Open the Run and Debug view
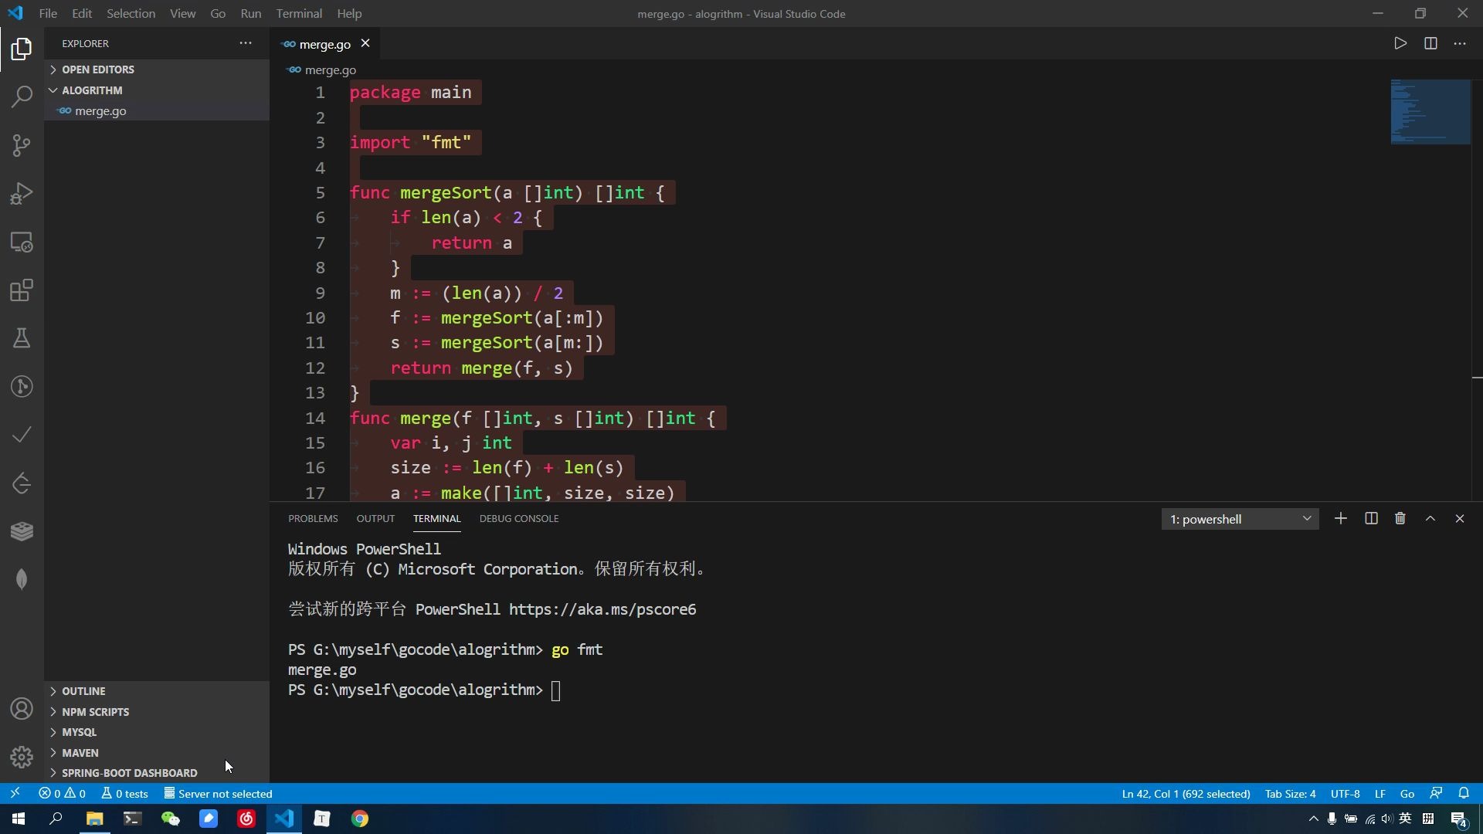Viewport: 1483px width, 834px height. [x=22, y=193]
